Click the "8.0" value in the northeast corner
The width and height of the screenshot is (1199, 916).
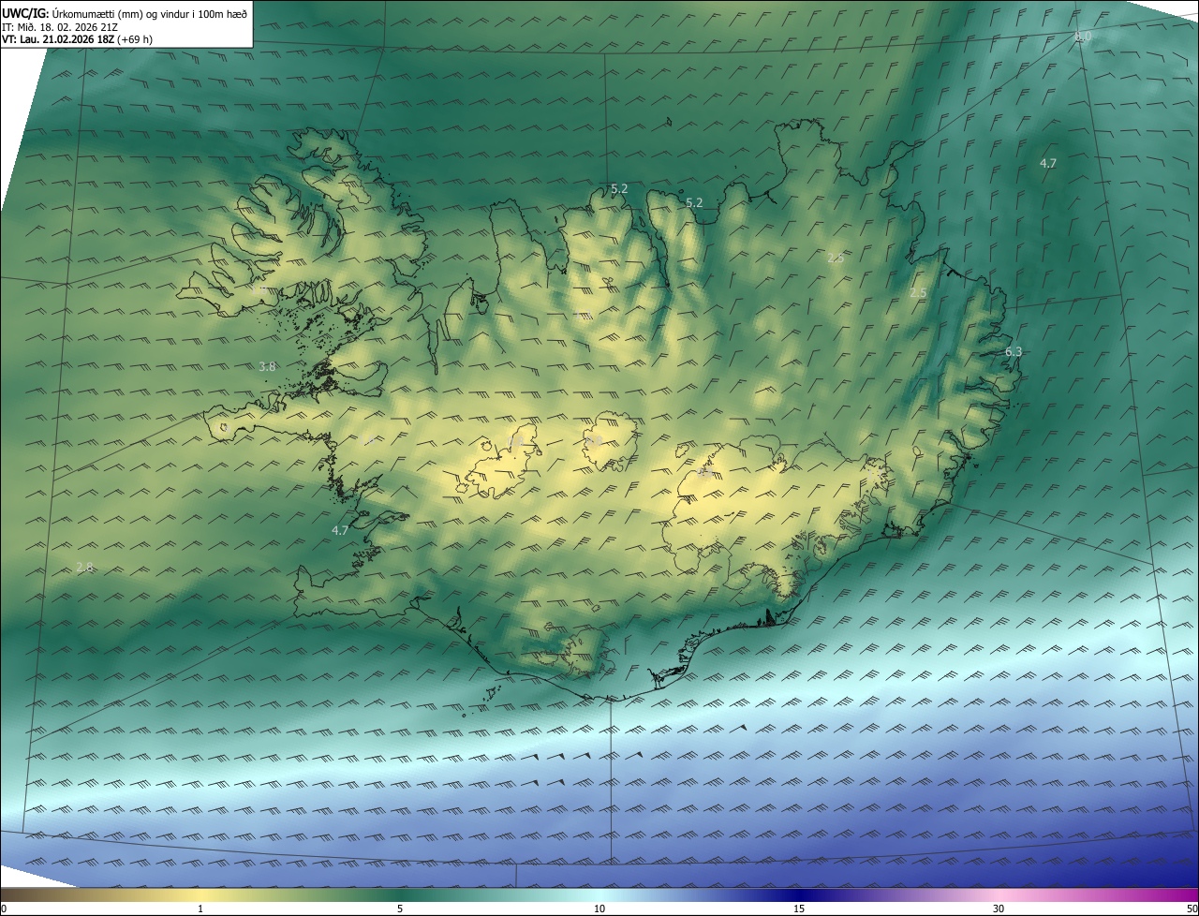pyautogui.click(x=1083, y=37)
